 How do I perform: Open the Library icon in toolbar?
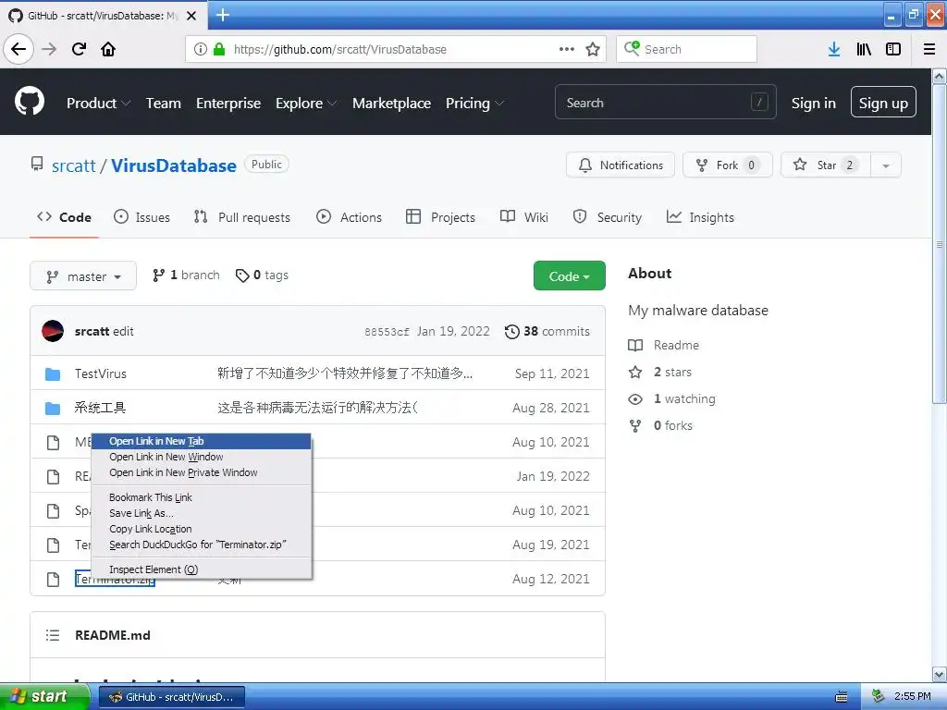(864, 49)
